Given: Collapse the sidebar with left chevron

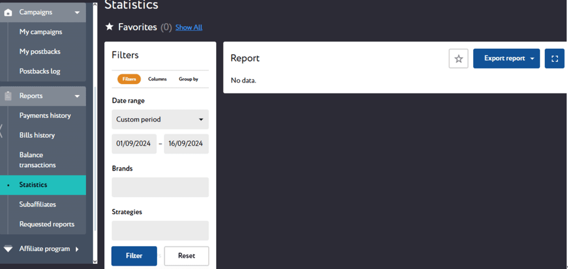Looking at the screenshot, I should coord(2,131).
